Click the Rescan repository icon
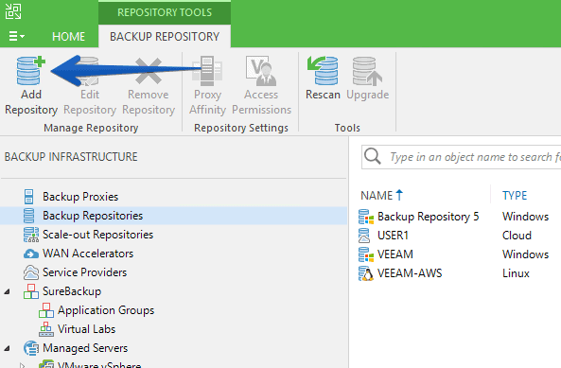 (323, 70)
